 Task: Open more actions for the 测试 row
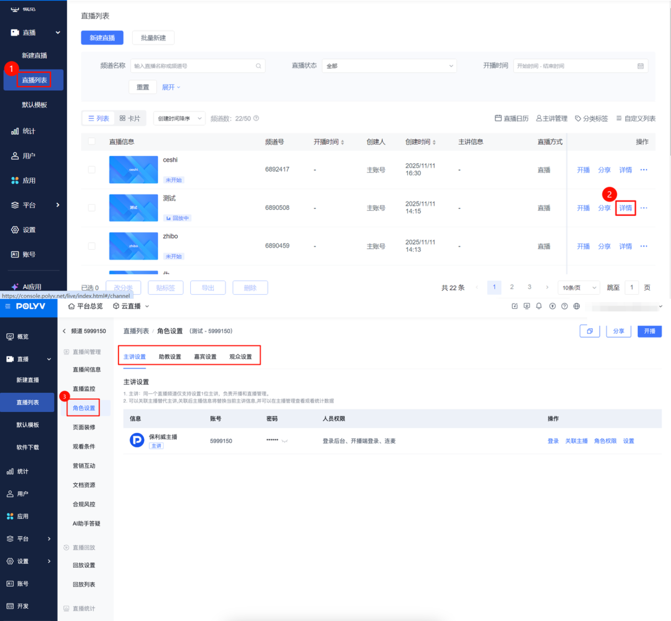(x=644, y=208)
